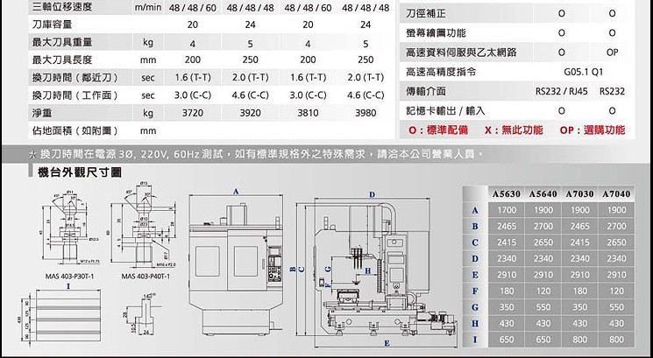Image resolution: width=653 pixels, height=358 pixels.
Task: Click the A5640 column header
Action: pyautogui.click(x=543, y=194)
